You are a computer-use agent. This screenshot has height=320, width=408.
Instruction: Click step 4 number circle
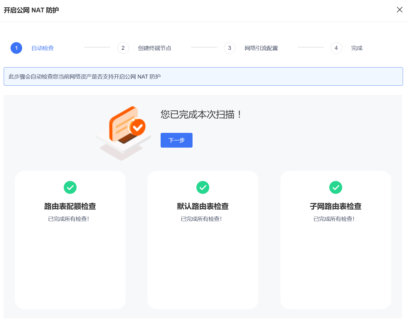tap(336, 48)
